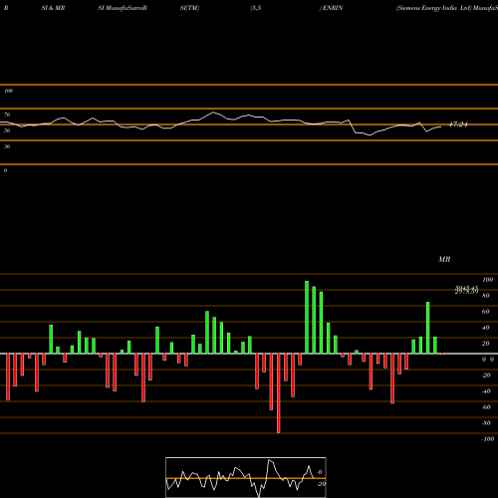This screenshot has height=498, width=498.
Task: Click the tallest green bar in the MR histogram
Action: pyautogui.click(x=307, y=318)
